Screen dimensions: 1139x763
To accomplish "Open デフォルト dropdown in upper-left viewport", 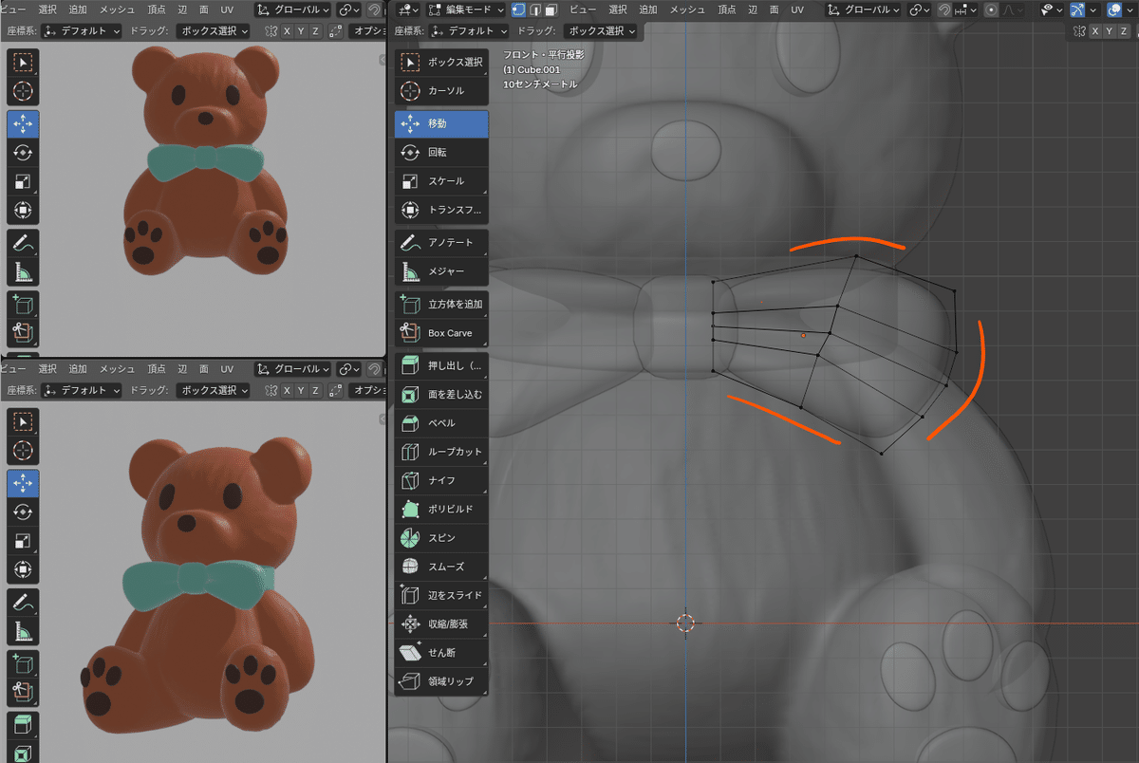I will pos(81,31).
